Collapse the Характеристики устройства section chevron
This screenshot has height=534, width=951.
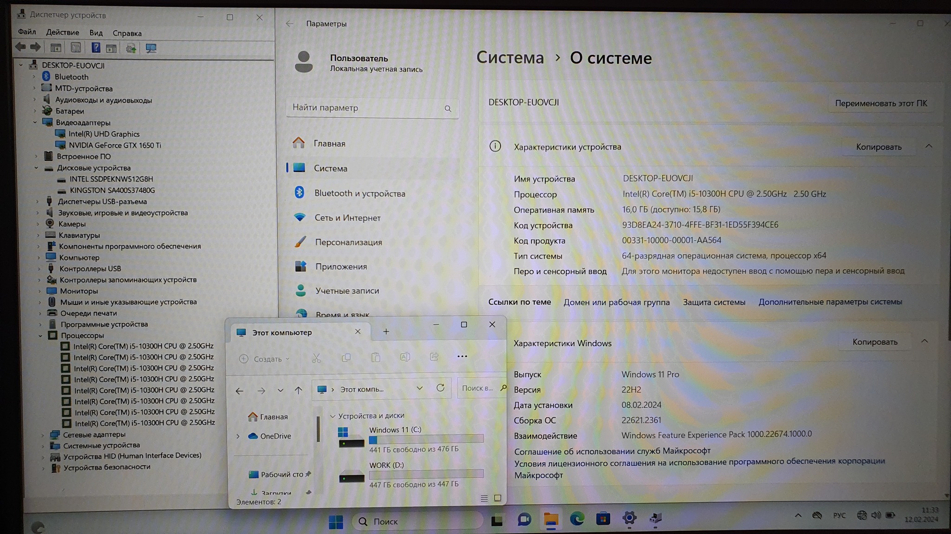pyautogui.click(x=929, y=146)
